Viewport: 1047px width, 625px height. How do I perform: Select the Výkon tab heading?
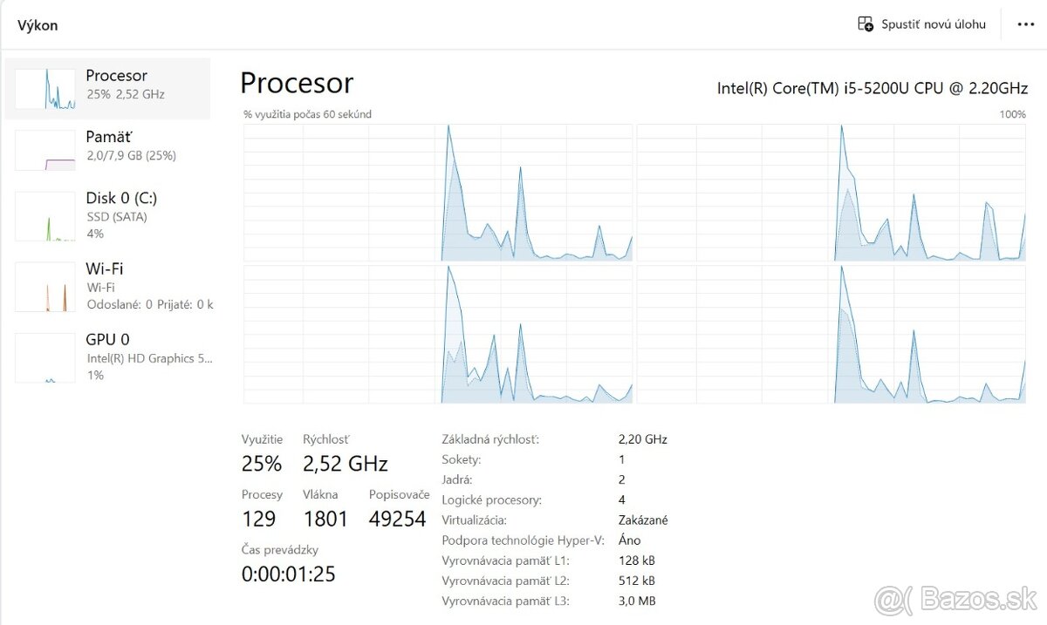38,25
